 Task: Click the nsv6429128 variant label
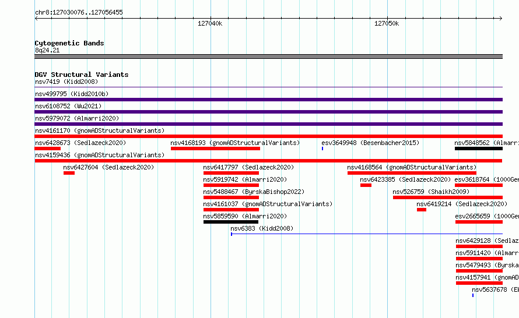tap(488, 241)
